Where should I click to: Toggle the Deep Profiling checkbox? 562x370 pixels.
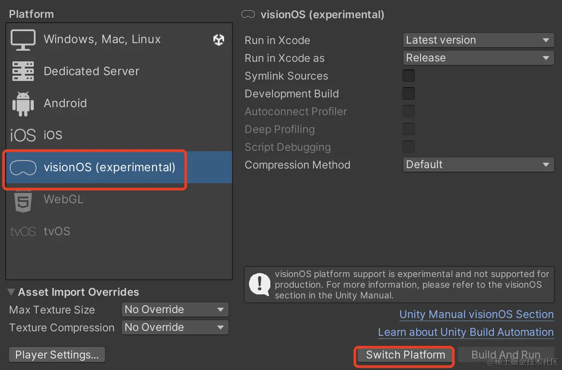[409, 129]
